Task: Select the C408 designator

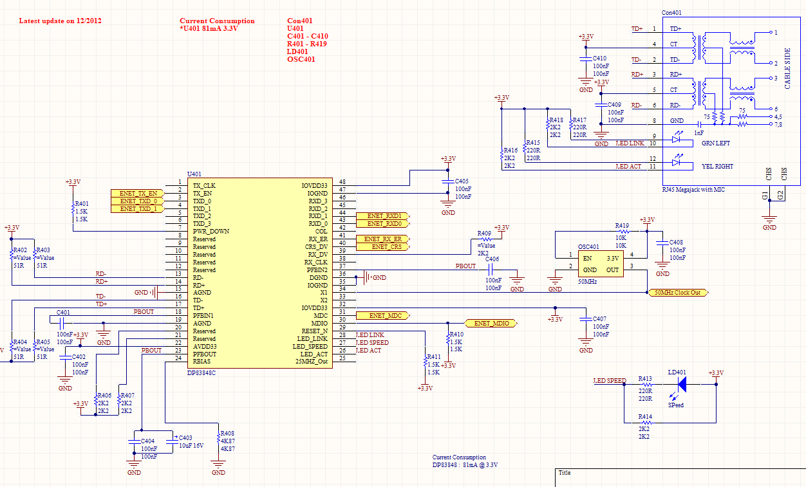Action: point(677,243)
